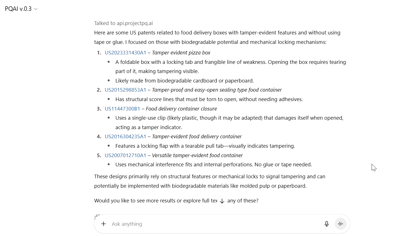Start voice mode with the waveform icon
This screenshot has width=393, height=236.
(x=341, y=224)
